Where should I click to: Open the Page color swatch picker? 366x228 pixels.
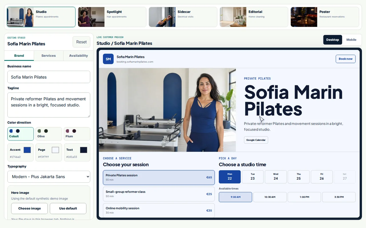coord(55,150)
